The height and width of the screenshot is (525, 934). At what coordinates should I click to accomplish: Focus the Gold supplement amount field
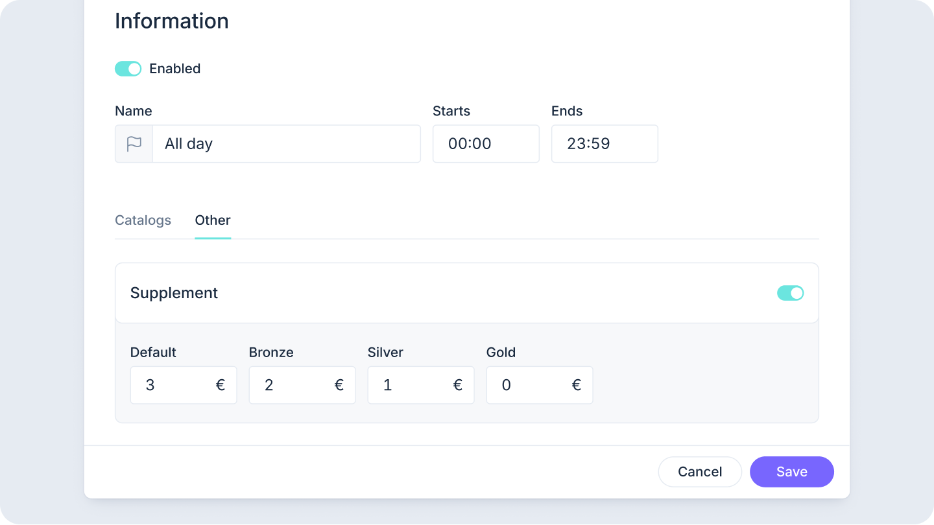[x=528, y=385]
